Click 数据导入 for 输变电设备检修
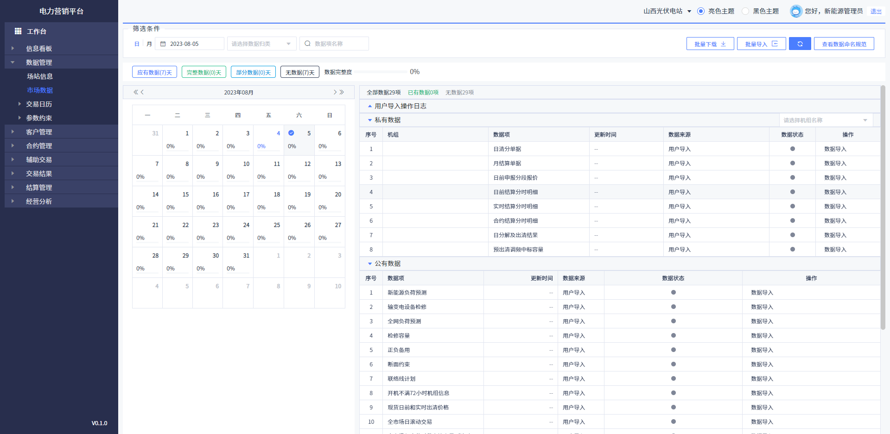 pos(762,307)
